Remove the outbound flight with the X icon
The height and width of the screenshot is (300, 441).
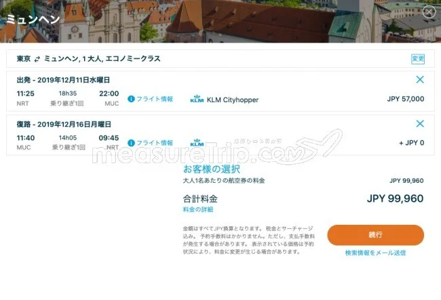(x=420, y=80)
